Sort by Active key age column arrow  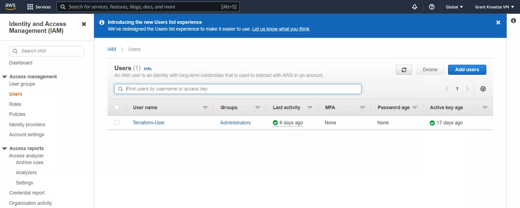coord(485,108)
